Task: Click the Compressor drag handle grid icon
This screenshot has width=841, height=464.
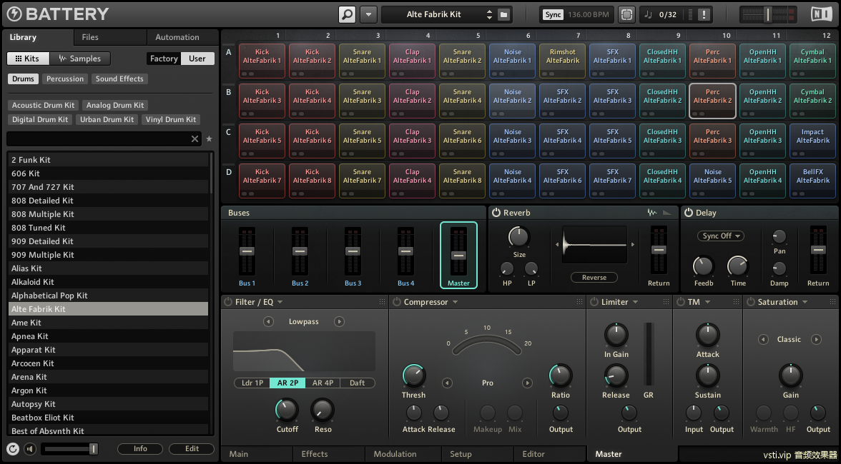Action: tap(579, 302)
